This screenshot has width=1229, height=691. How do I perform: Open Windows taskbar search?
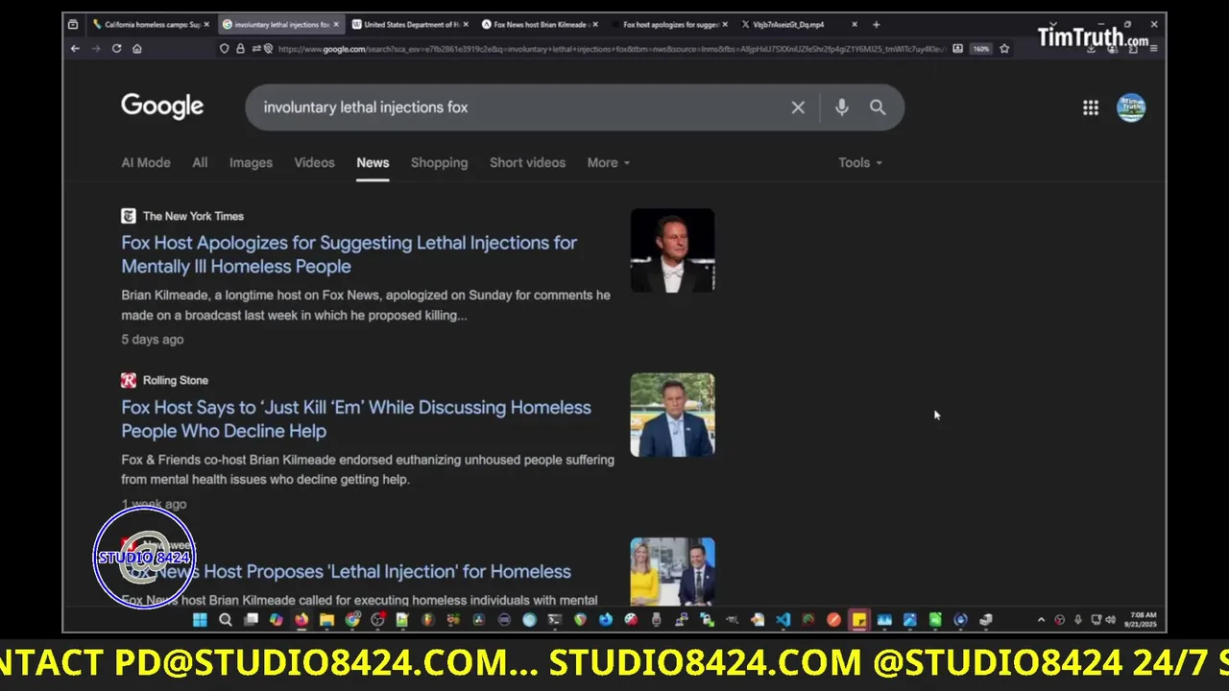226,620
